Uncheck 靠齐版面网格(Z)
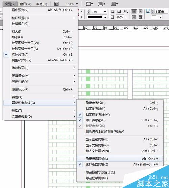This screenshot has width=169, height=188. tap(120, 164)
